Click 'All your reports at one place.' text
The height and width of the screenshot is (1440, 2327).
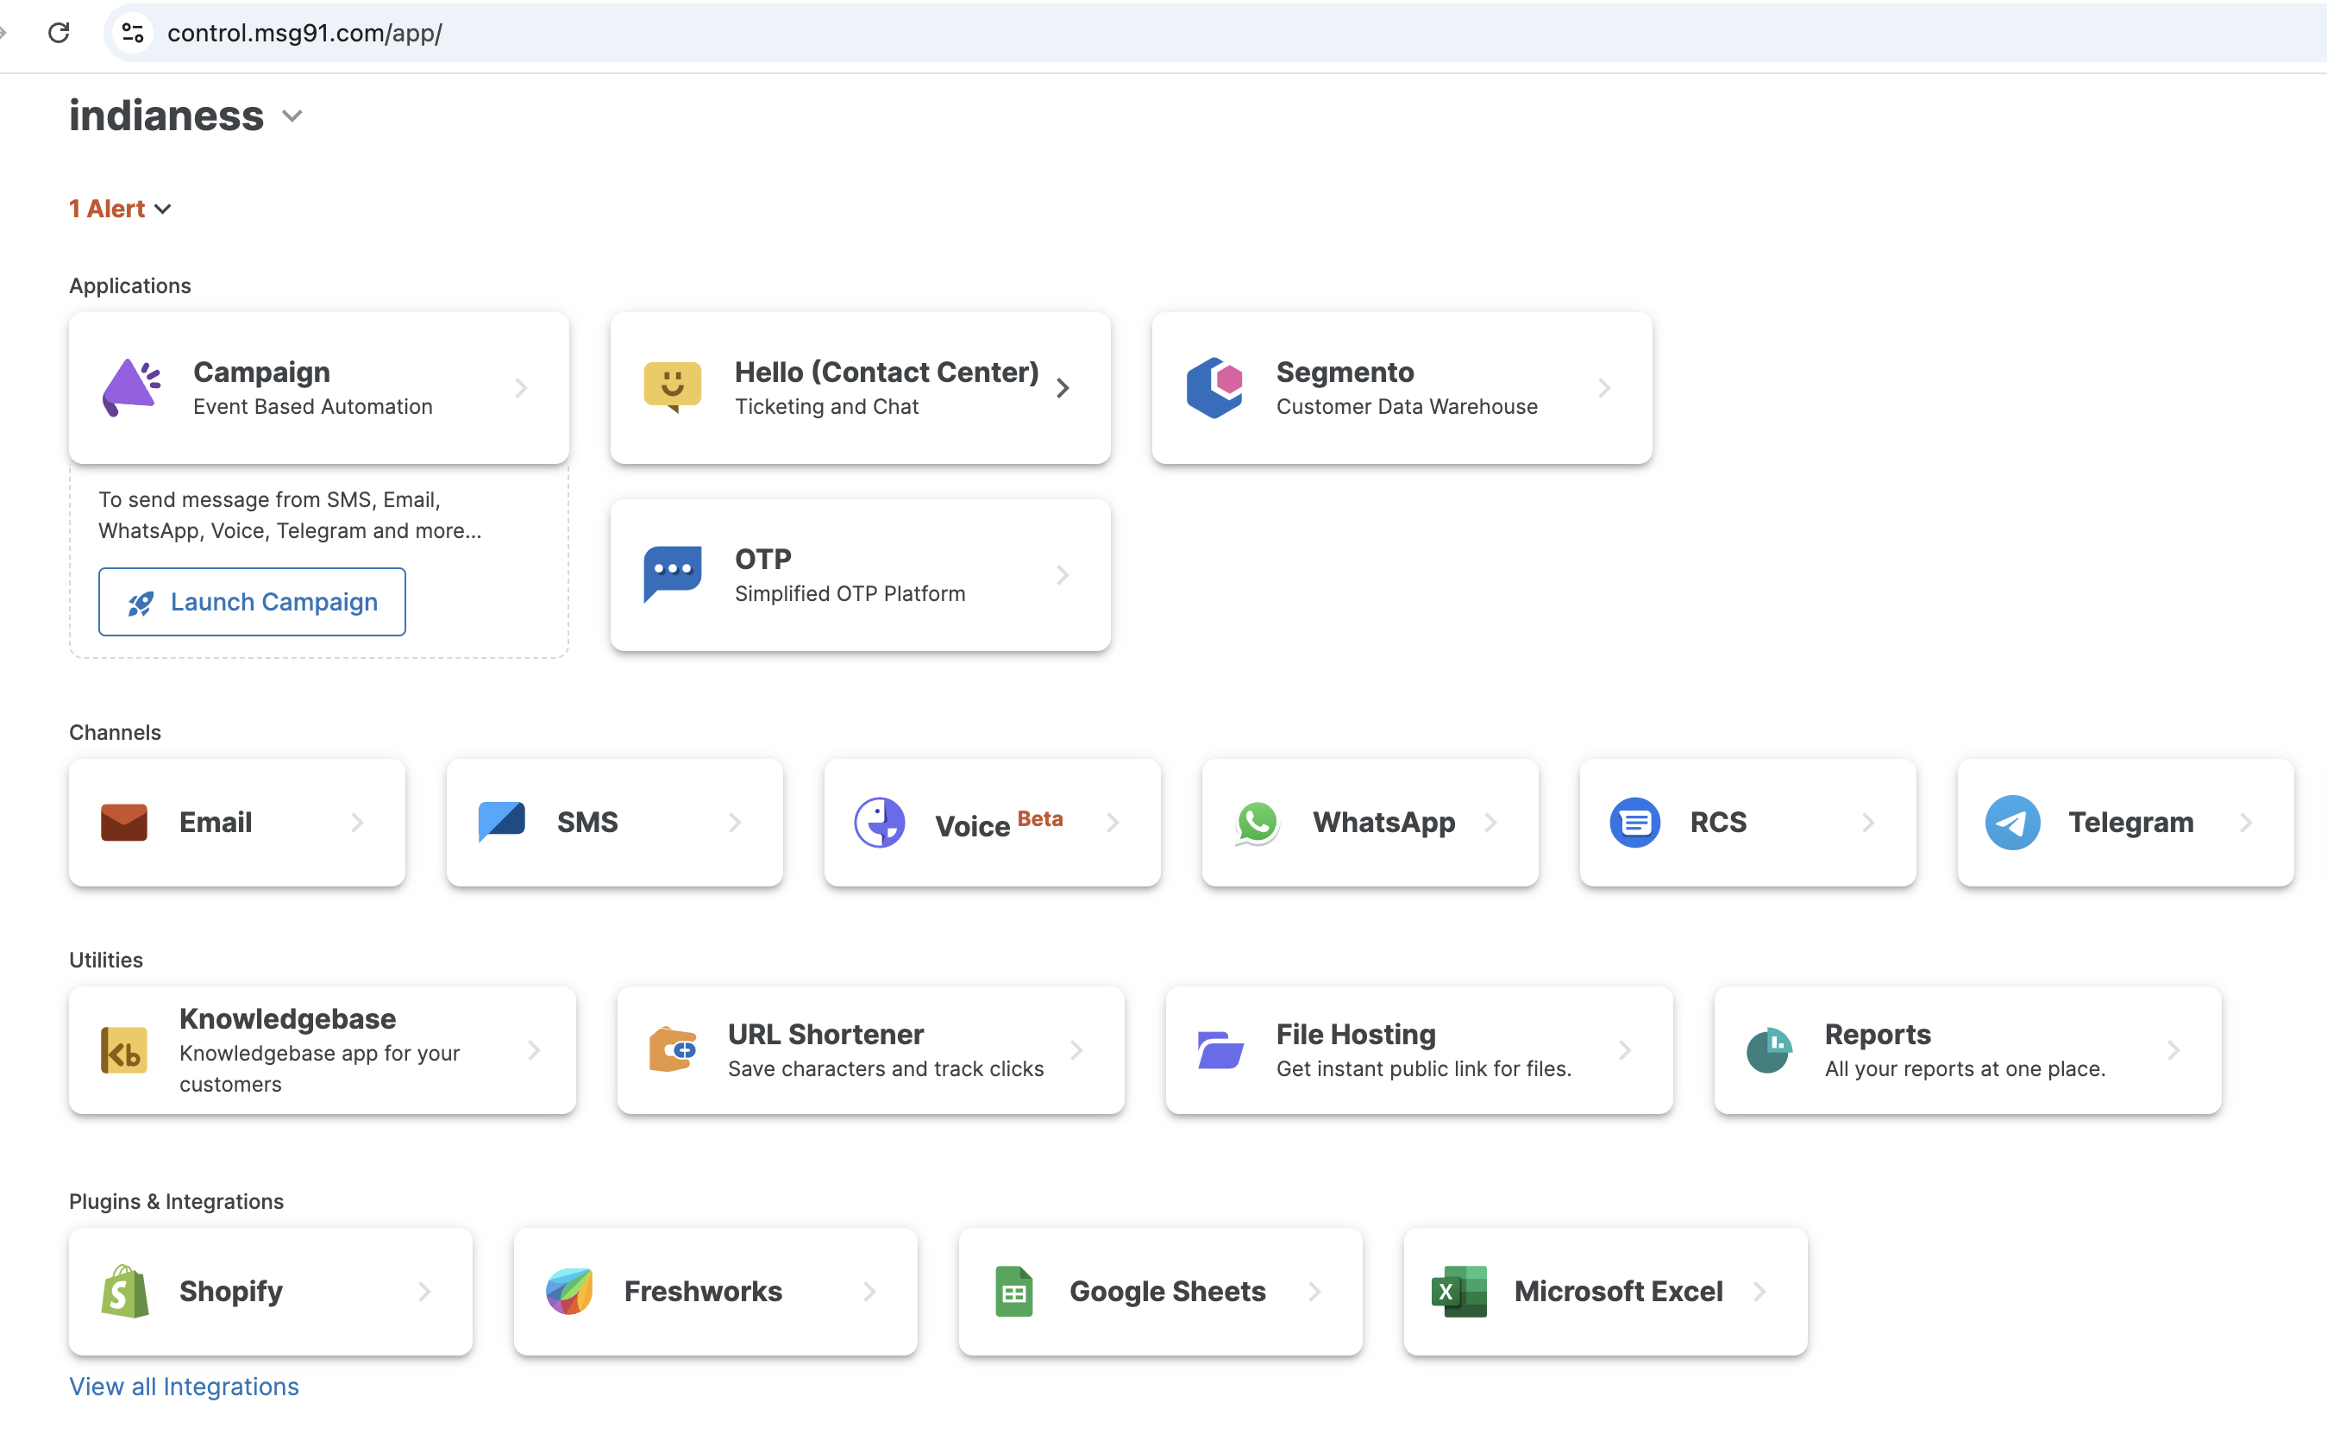tap(1964, 1068)
